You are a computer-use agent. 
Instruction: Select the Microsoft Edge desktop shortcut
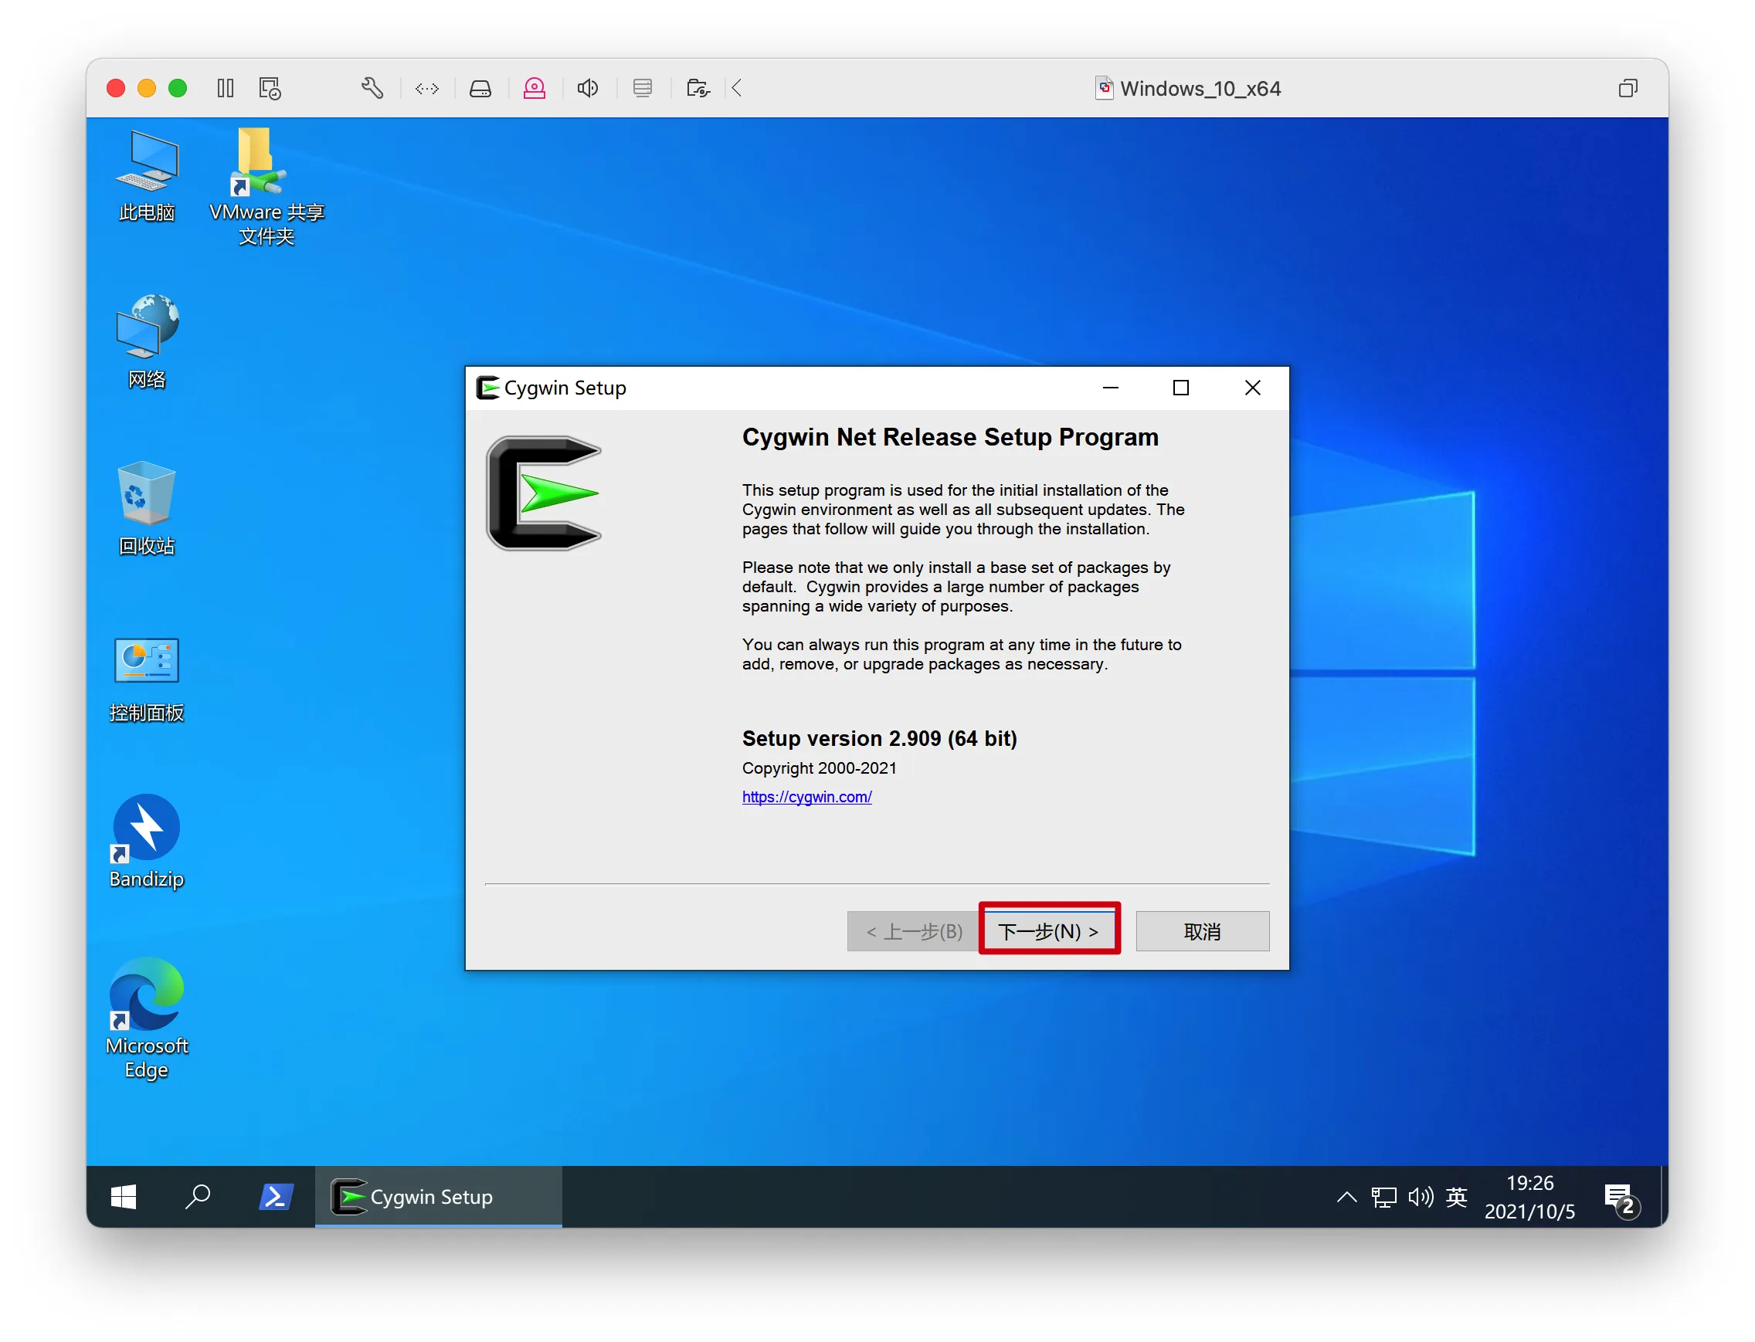pos(146,1018)
